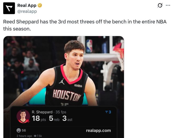Click the HOUSTON lettering on the jersey
Viewport: 174px width, 138px height.
point(67,95)
